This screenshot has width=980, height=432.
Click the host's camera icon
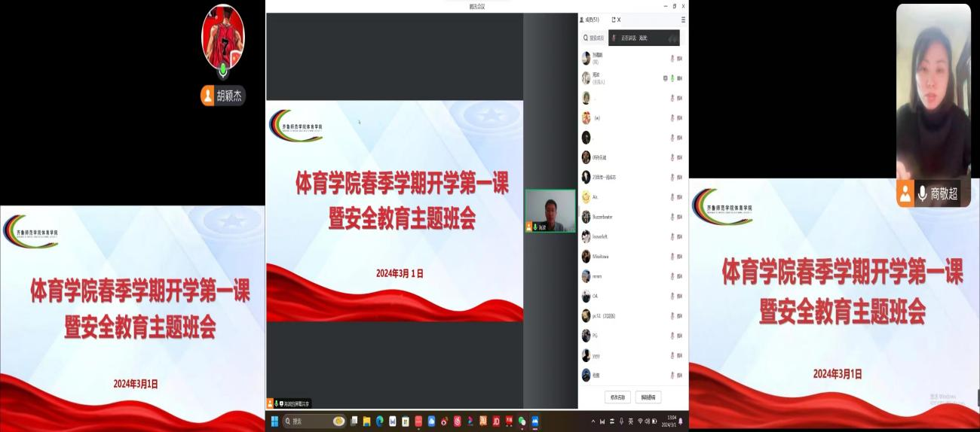(x=679, y=78)
